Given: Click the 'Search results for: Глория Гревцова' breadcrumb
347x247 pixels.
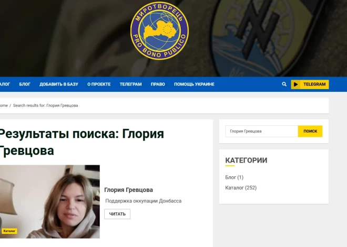Looking at the screenshot, I should pos(46,105).
